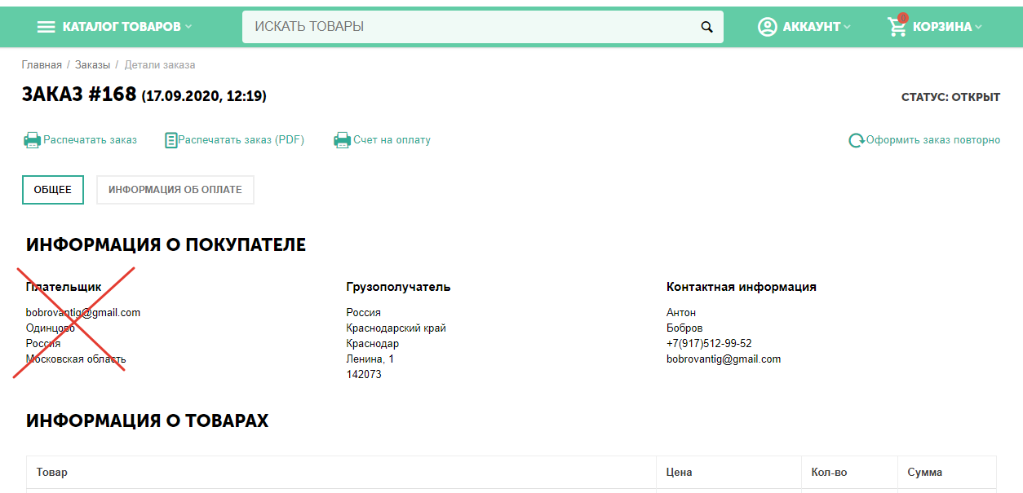The width and height of the screenshot is (1023, 493).
Task: Go to Главная breadcrumb
Action: coord(42,64)
